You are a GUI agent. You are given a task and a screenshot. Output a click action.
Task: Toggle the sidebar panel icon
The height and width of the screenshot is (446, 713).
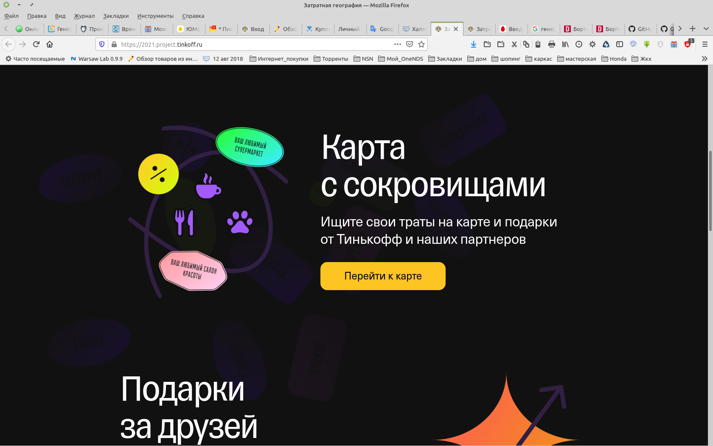[620, 44]
